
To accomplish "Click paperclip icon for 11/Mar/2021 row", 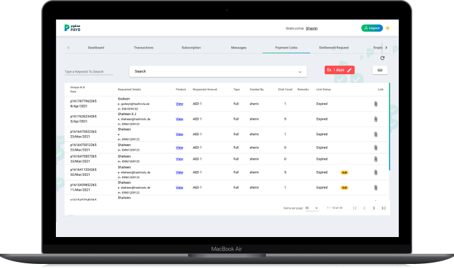I will coord(376,188).
